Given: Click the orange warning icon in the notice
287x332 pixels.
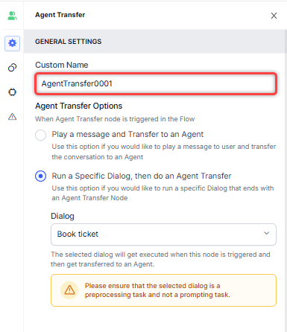Looking at the screenshot, I should click(69, 290).
